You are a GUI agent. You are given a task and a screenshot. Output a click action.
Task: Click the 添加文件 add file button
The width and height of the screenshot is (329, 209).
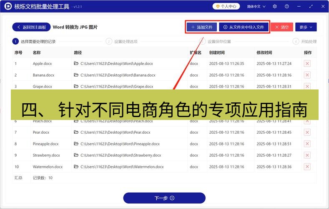(x=202, y=27)
